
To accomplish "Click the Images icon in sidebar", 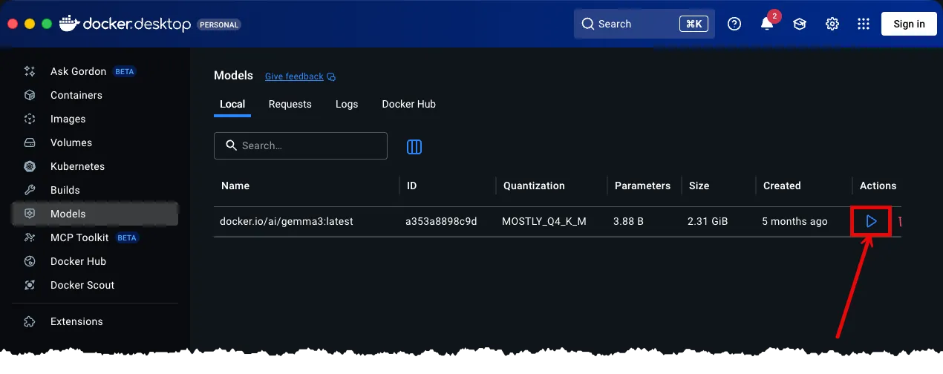I will click(30, 119).
